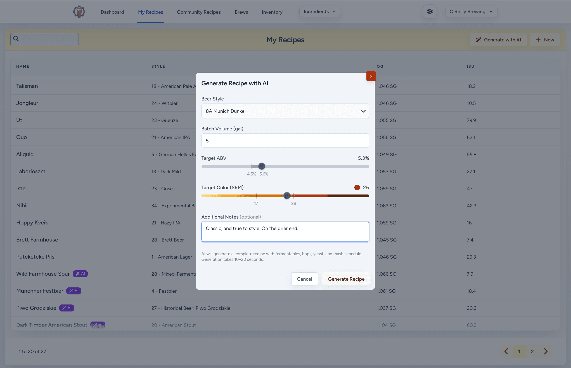This screenshot has width=571, height=368.
Task: Open the Münchner Festbier recipe
Action: 40,291
